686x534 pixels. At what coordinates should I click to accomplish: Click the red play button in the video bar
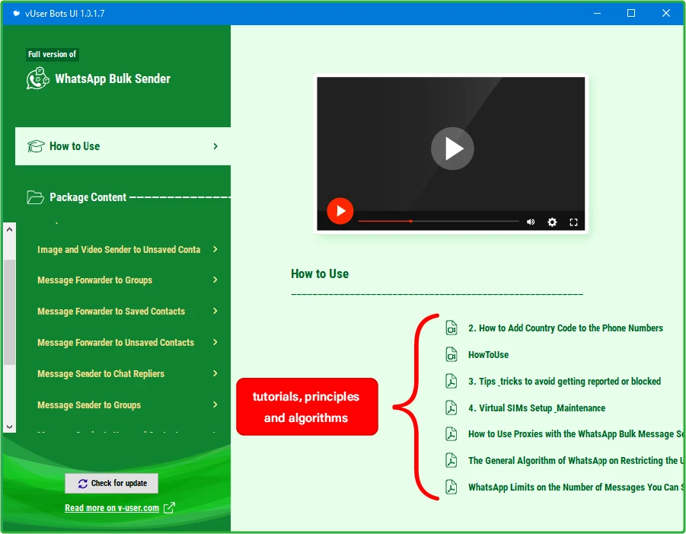(340, 211)
